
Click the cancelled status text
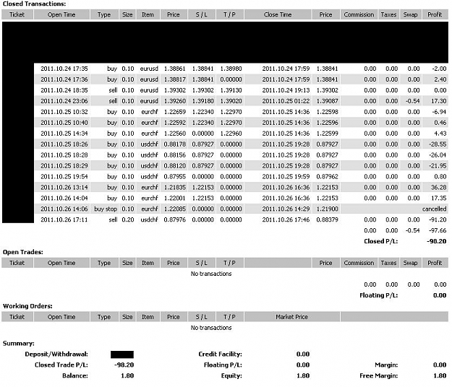click(434, 209)
